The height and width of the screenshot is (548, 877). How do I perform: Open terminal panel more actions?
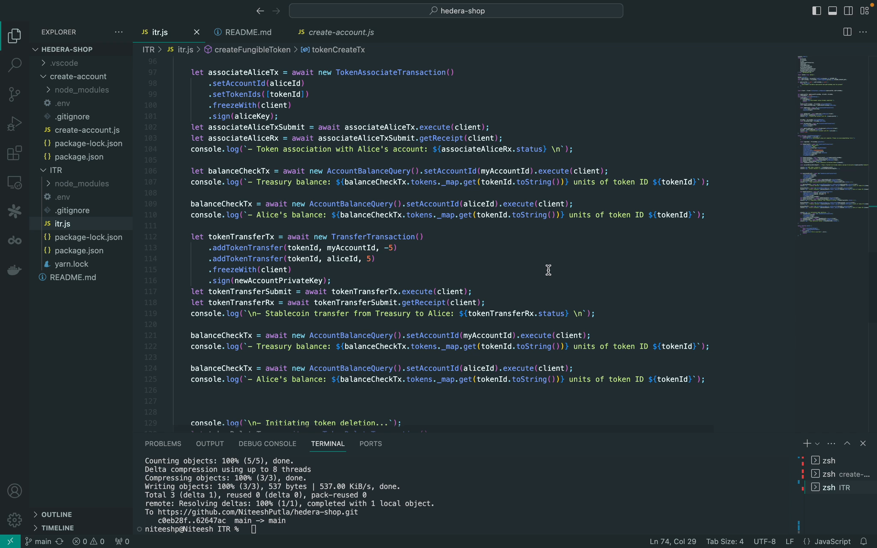coord(831,444)
